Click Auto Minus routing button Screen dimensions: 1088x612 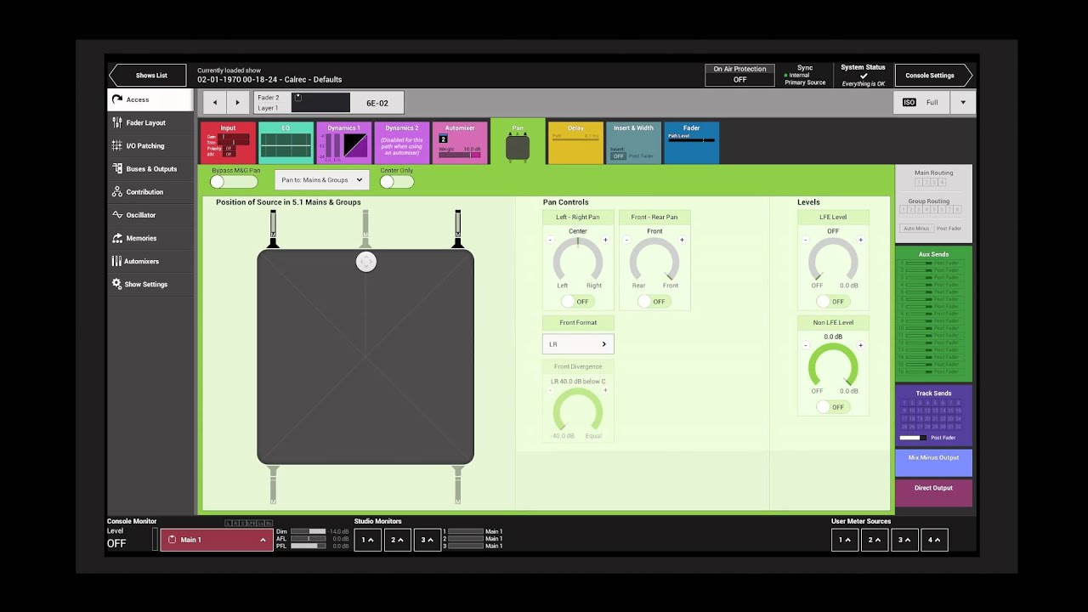916,228
